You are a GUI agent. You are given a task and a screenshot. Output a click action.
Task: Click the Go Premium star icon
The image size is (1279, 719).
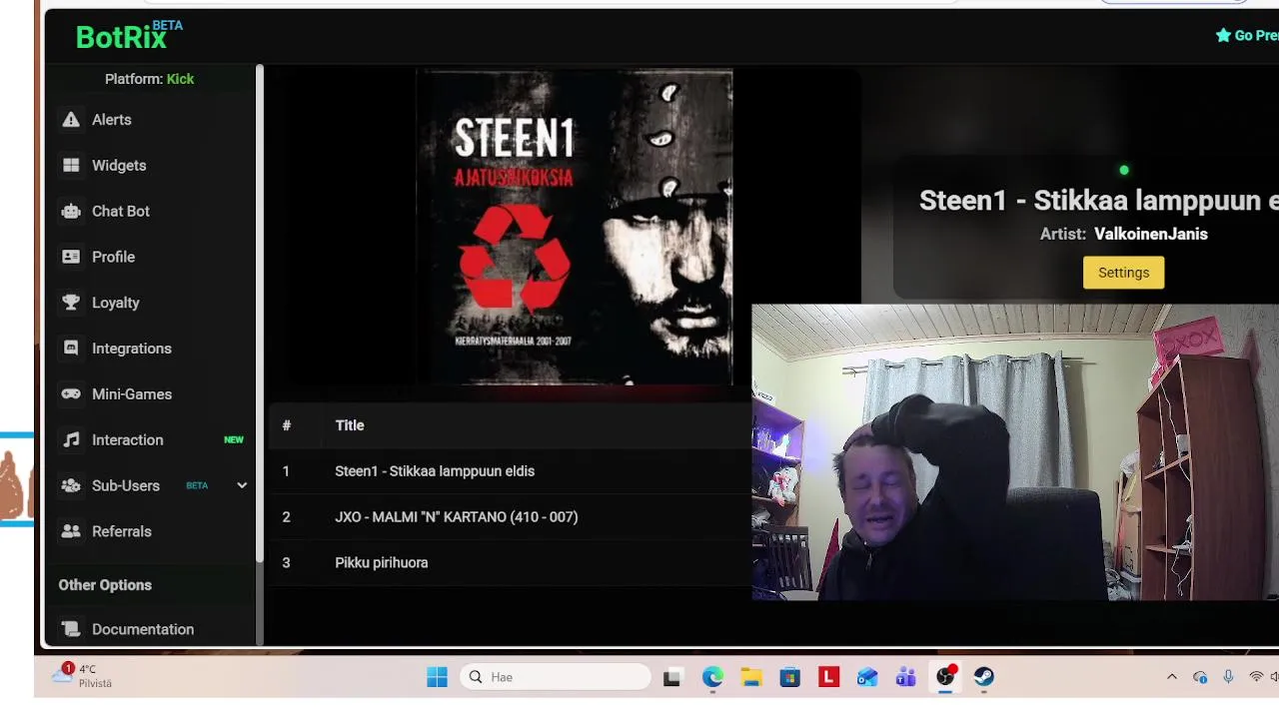click(x=1223, y=35)
